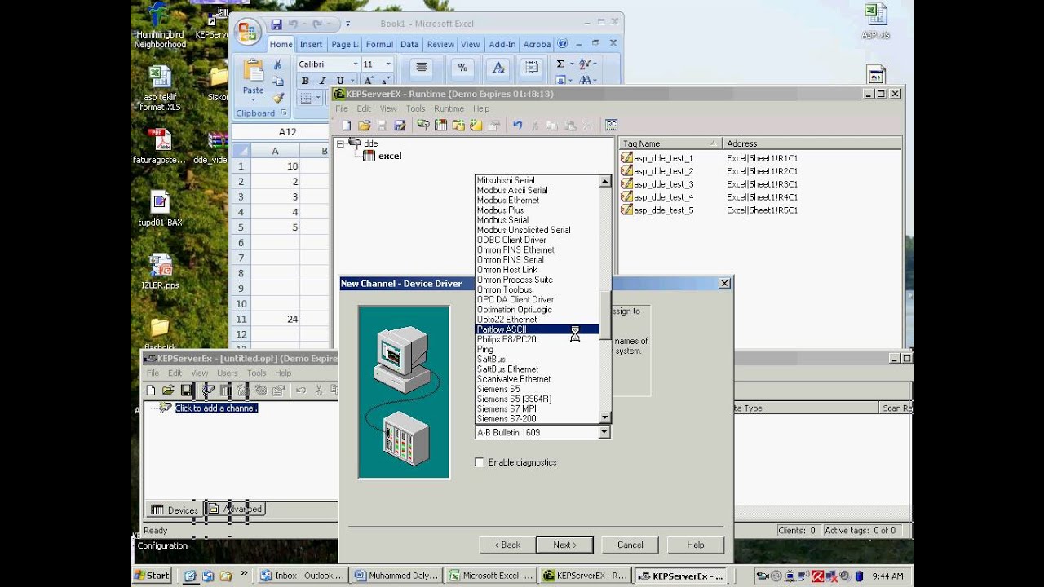Viewport: 1044px width, 587px height.
Task: Open the Excel Help question mark icon
Action: tap(562, 44)
